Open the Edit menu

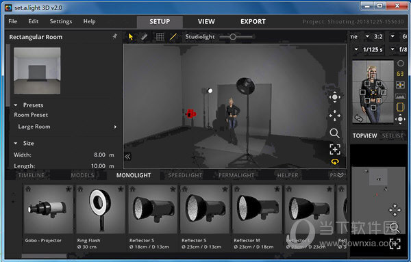(34, 21)
